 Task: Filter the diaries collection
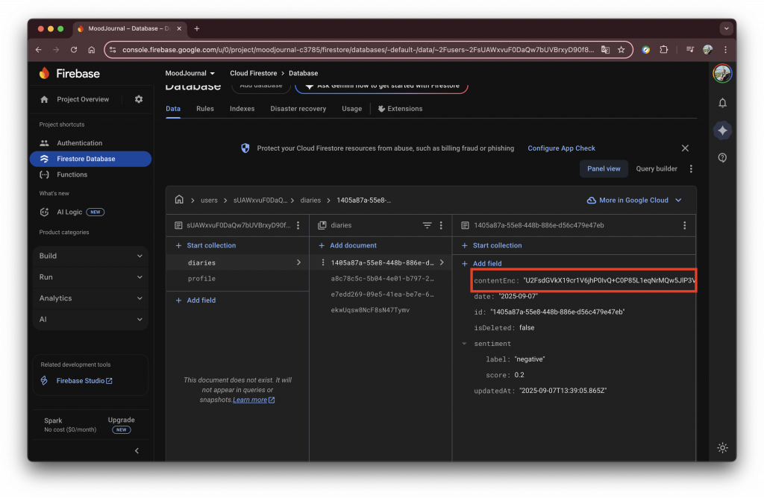click(427, 225)
